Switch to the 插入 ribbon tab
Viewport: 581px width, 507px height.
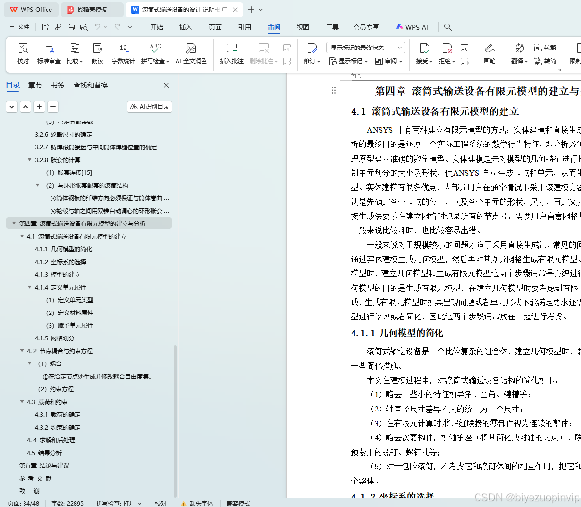coord(186,27)
